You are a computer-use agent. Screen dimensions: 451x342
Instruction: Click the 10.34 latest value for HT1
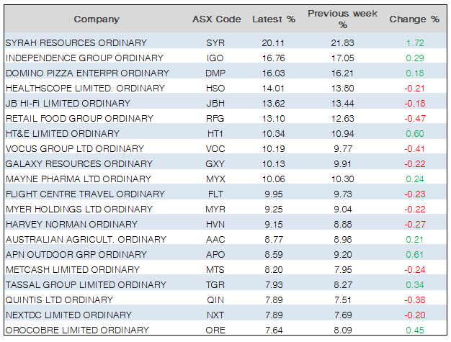tap(272, 134)
